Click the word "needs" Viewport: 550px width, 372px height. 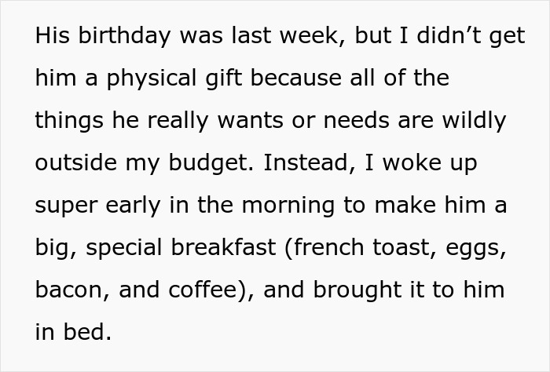coord(371,121)
